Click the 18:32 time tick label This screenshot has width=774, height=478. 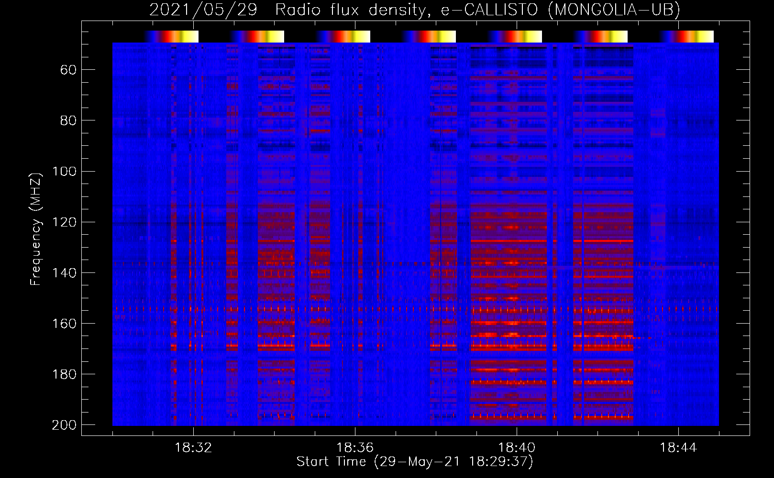pyautogui.click(x=193, y=448)
